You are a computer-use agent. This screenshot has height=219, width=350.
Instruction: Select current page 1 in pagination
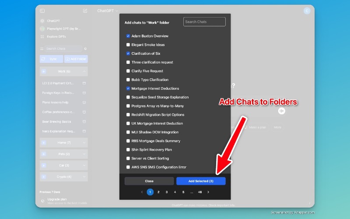coord(150,192)
